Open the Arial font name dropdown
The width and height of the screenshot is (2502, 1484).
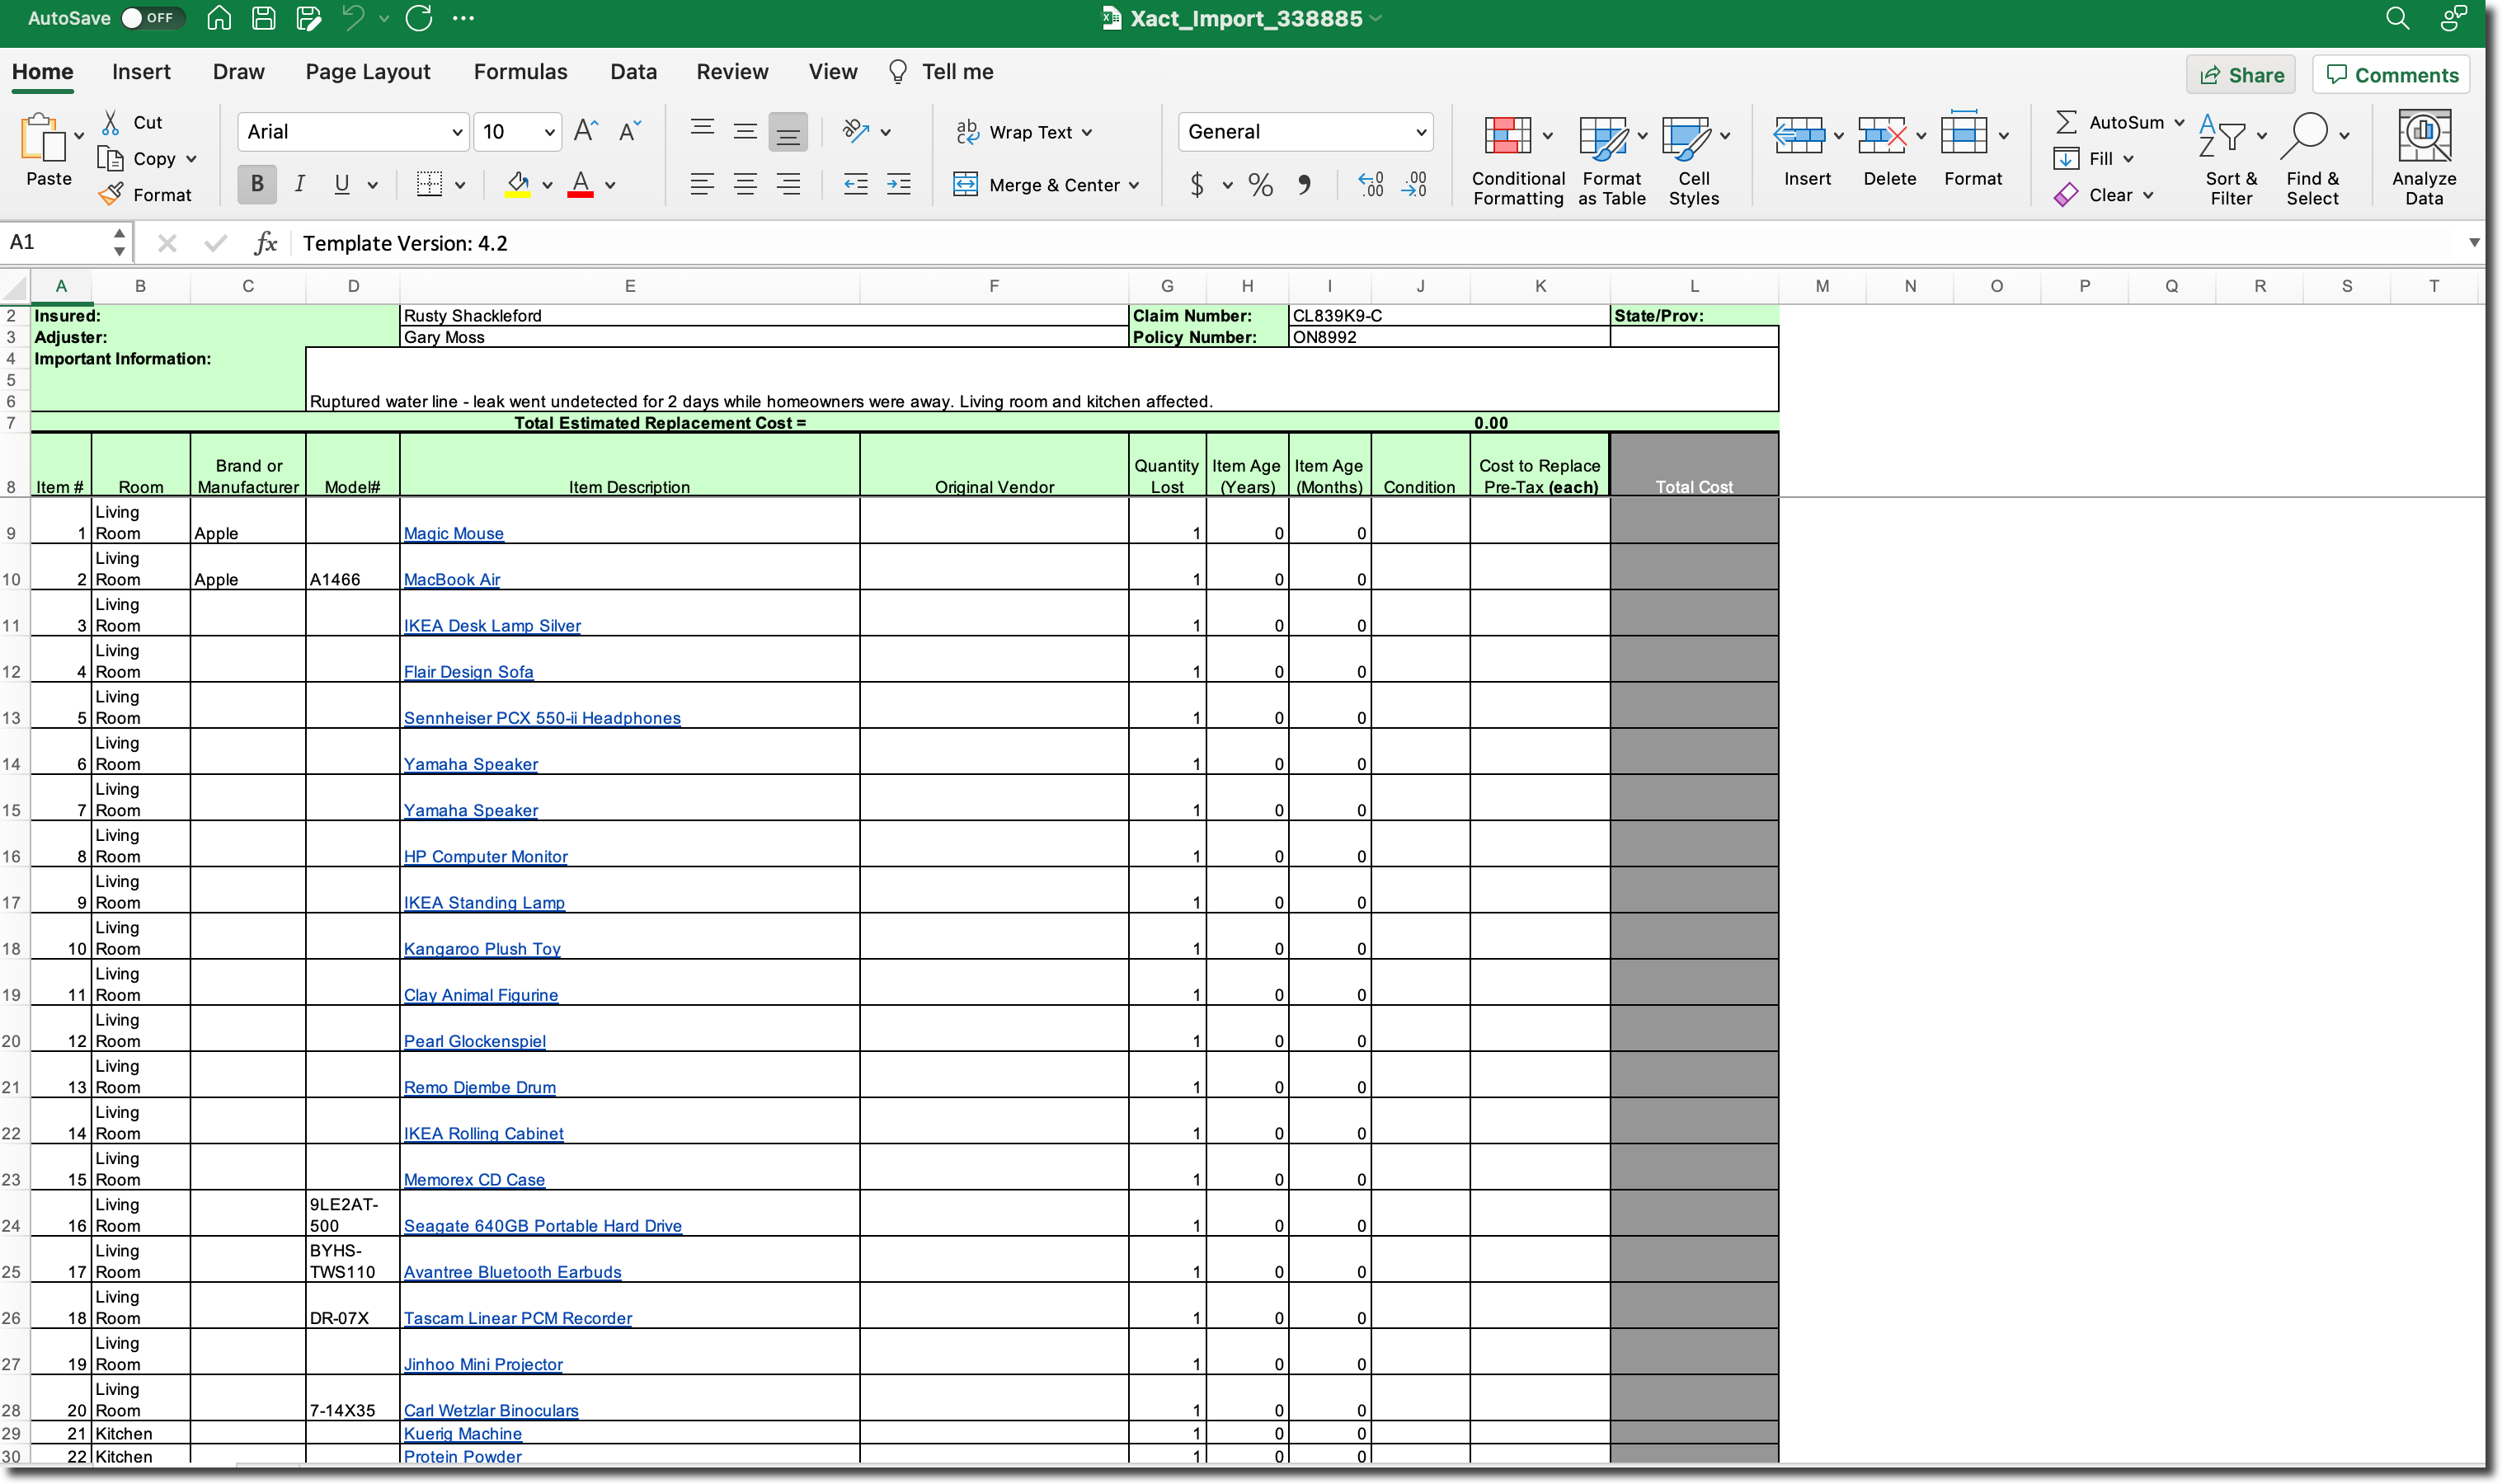(x=456, y=132)
